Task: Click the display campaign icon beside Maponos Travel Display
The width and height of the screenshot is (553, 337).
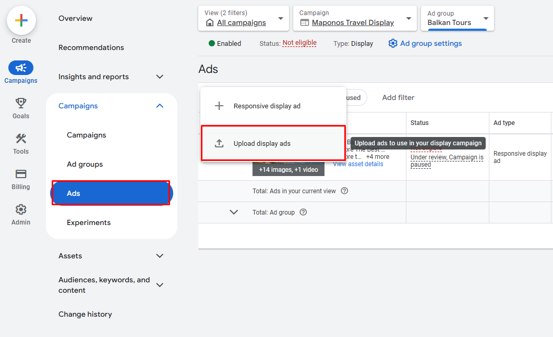Action: coord(304,22)
